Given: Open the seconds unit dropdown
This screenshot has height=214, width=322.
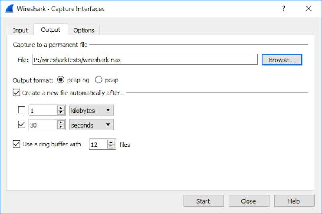Looking at the screenshot, I should [91, 125].
